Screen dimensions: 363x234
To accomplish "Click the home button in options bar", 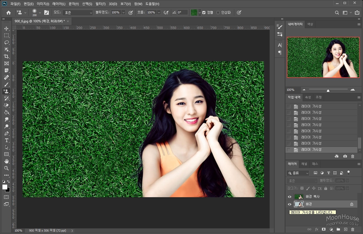I will tap(9, 13).
